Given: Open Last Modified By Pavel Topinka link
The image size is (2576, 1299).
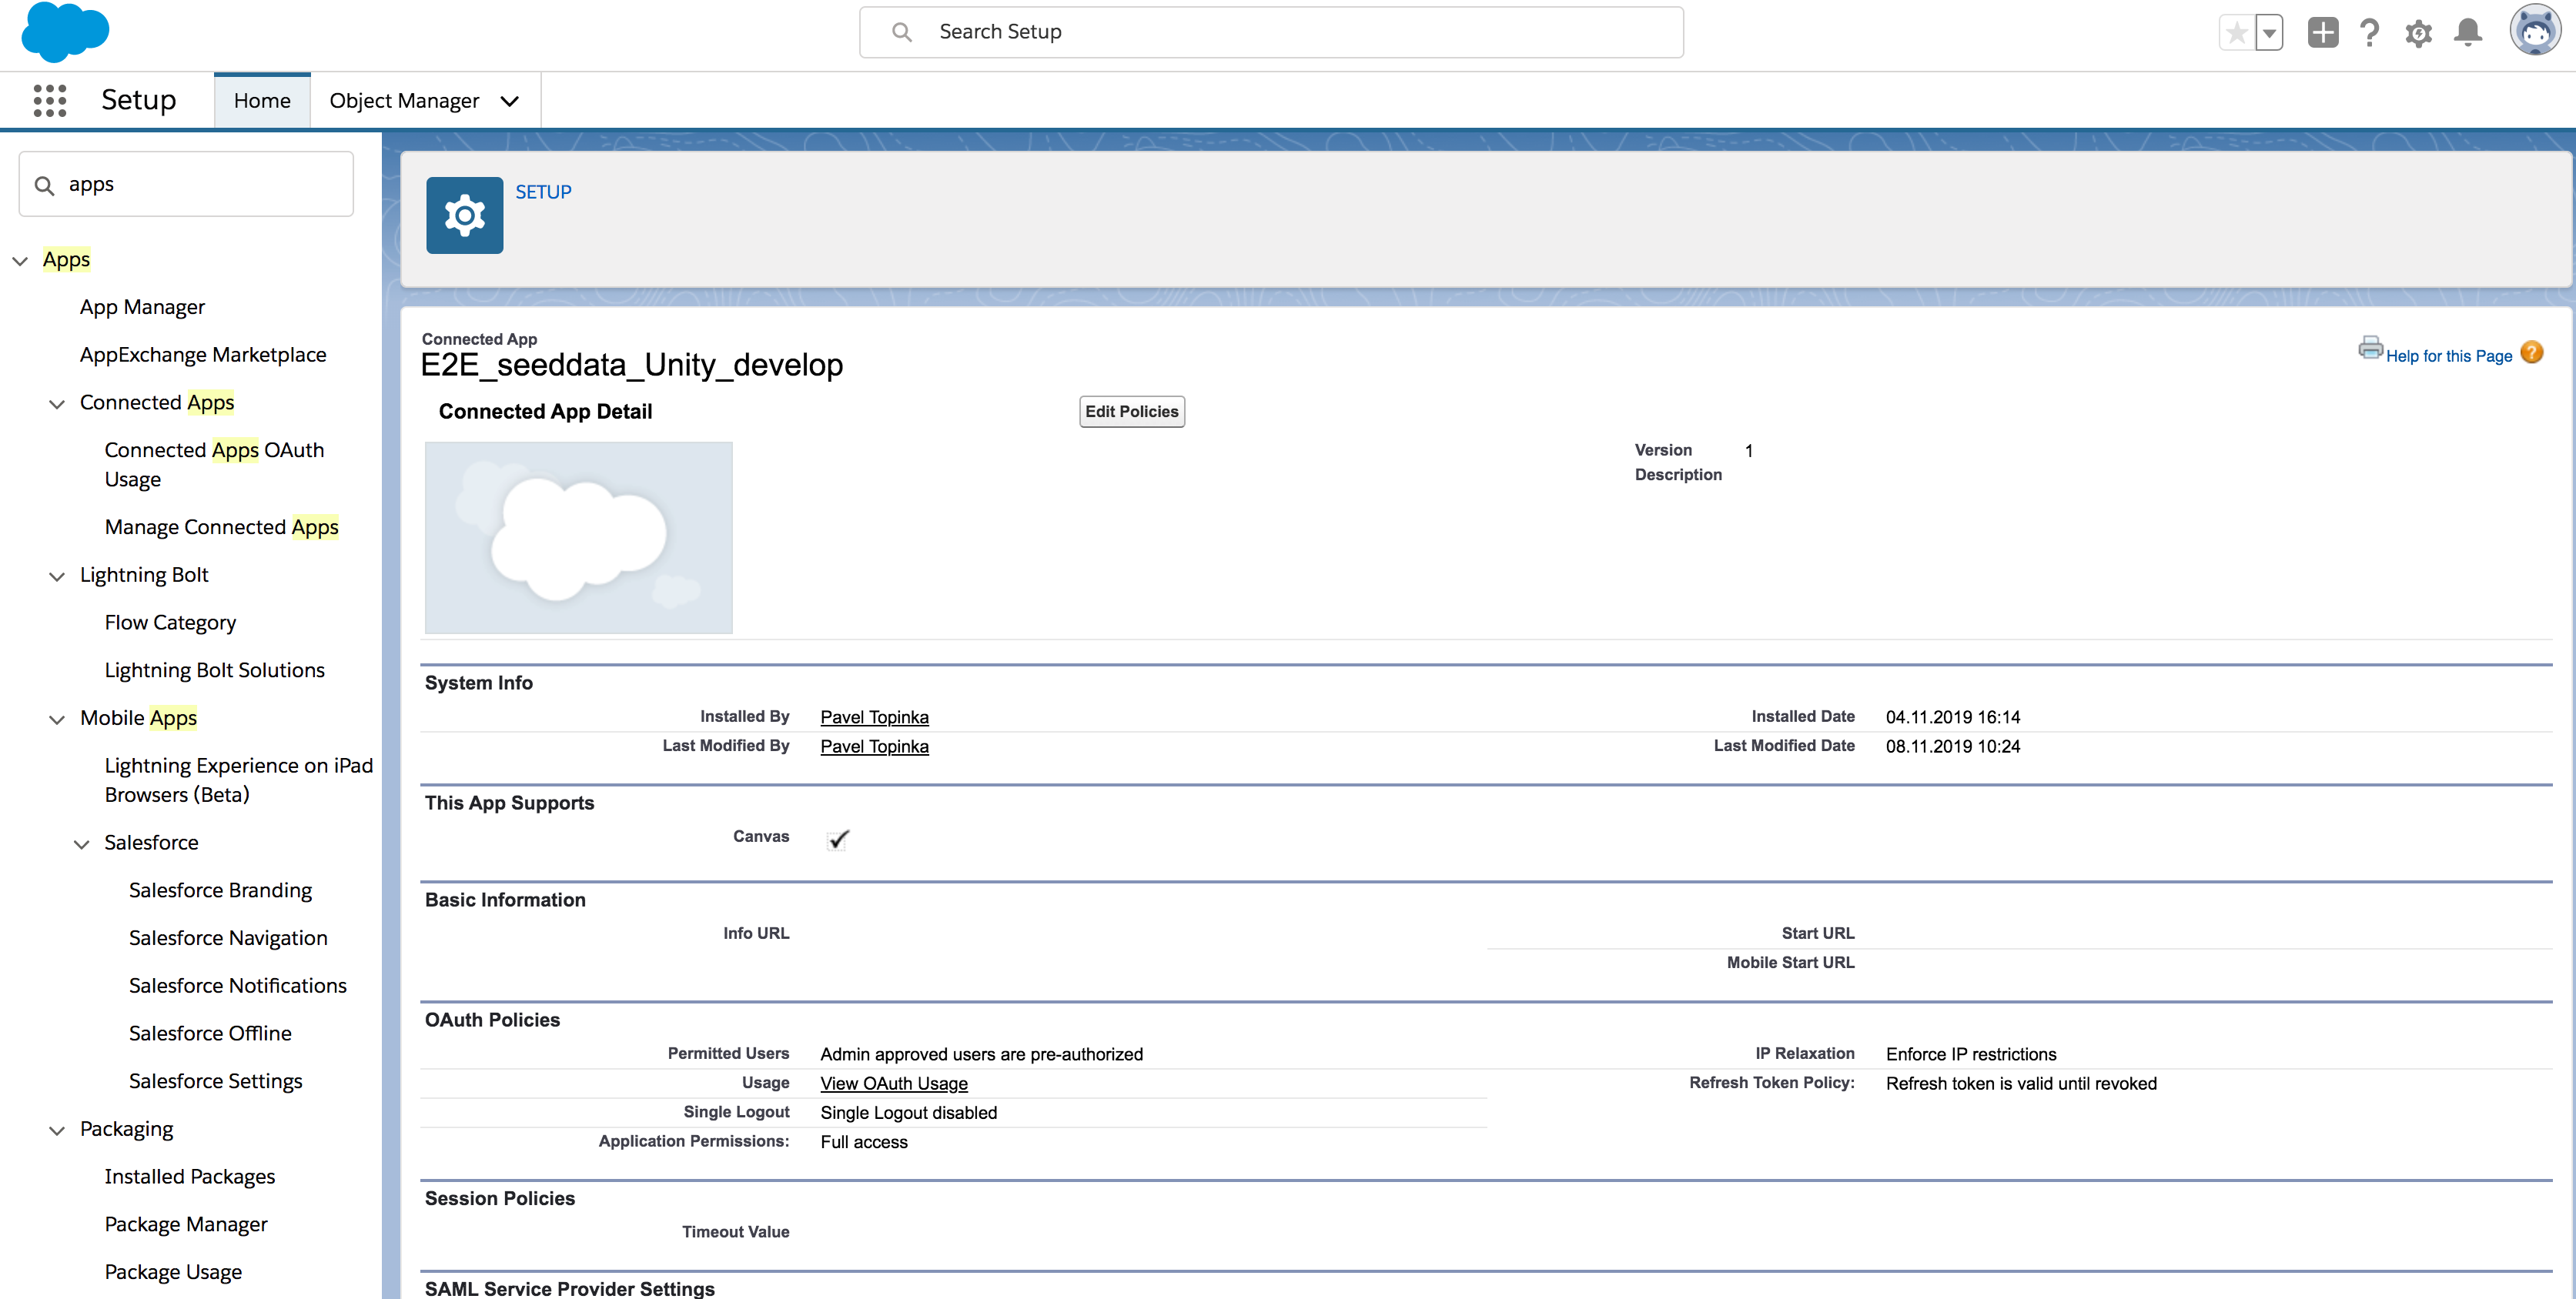Looking at the screenshot, I should coord(874,746).
